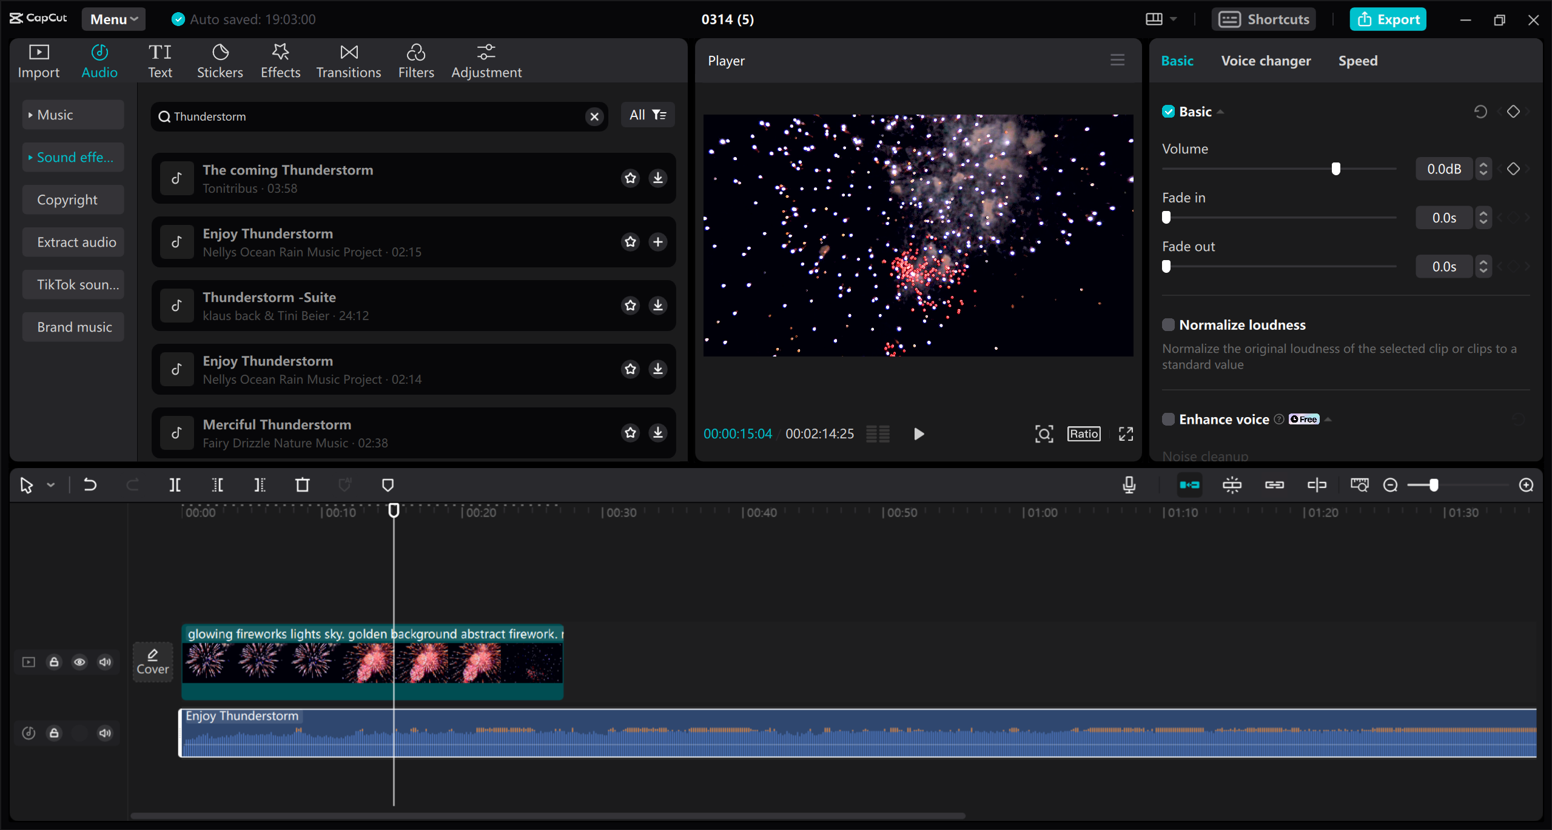Download The coming Thunderstorm track
Image resolution: width=1552 pixels, height=830 pixels.
click(657, 178)
